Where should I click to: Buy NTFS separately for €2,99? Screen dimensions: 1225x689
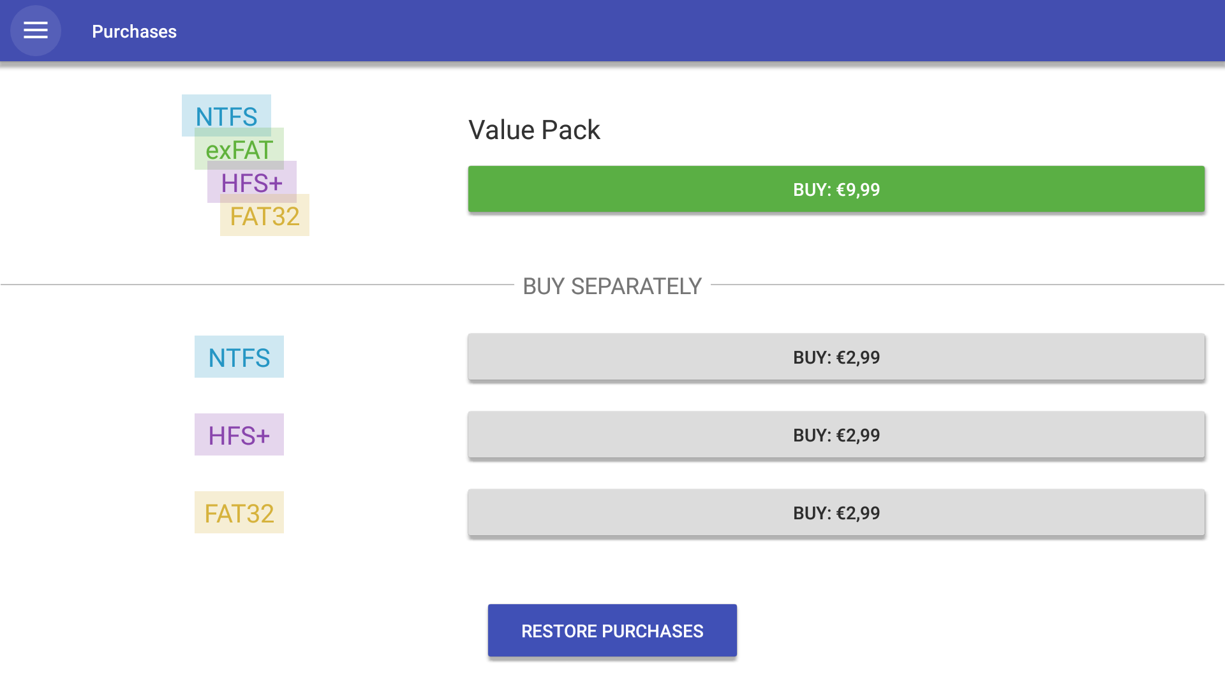836,357
